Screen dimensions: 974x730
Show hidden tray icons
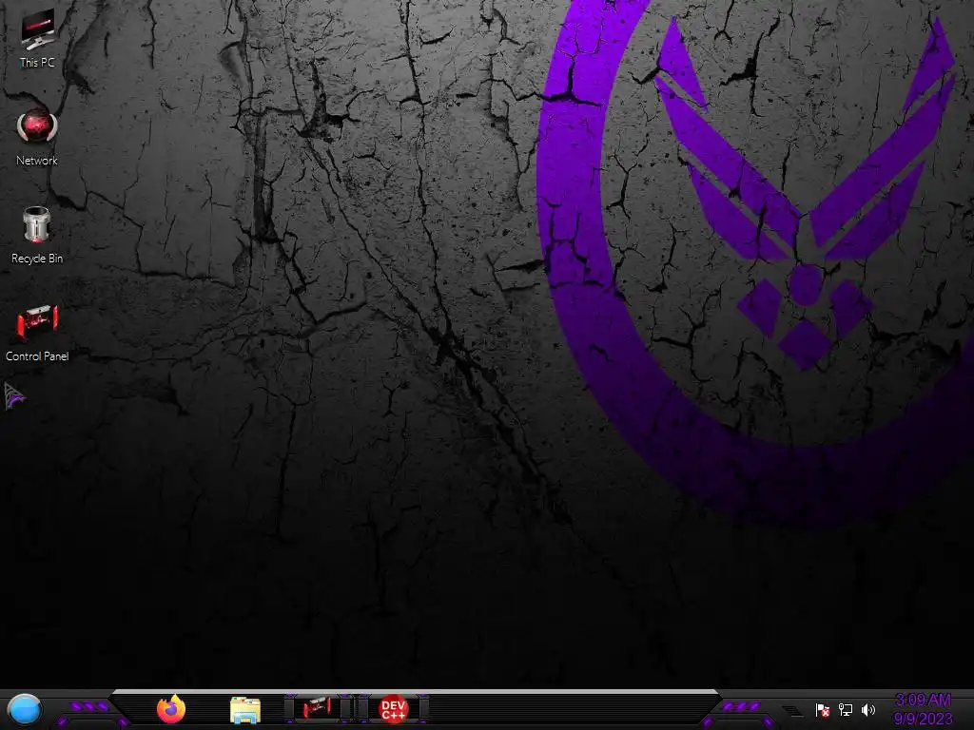point(792,710)
